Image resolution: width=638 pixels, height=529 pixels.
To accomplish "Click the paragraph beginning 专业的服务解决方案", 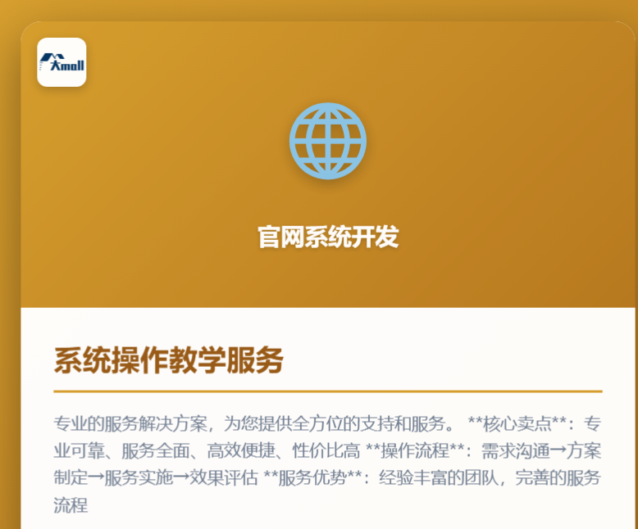I will pos(327,464).
